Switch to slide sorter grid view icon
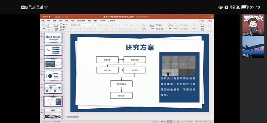The image size is (267, 123). coord(174,122)
